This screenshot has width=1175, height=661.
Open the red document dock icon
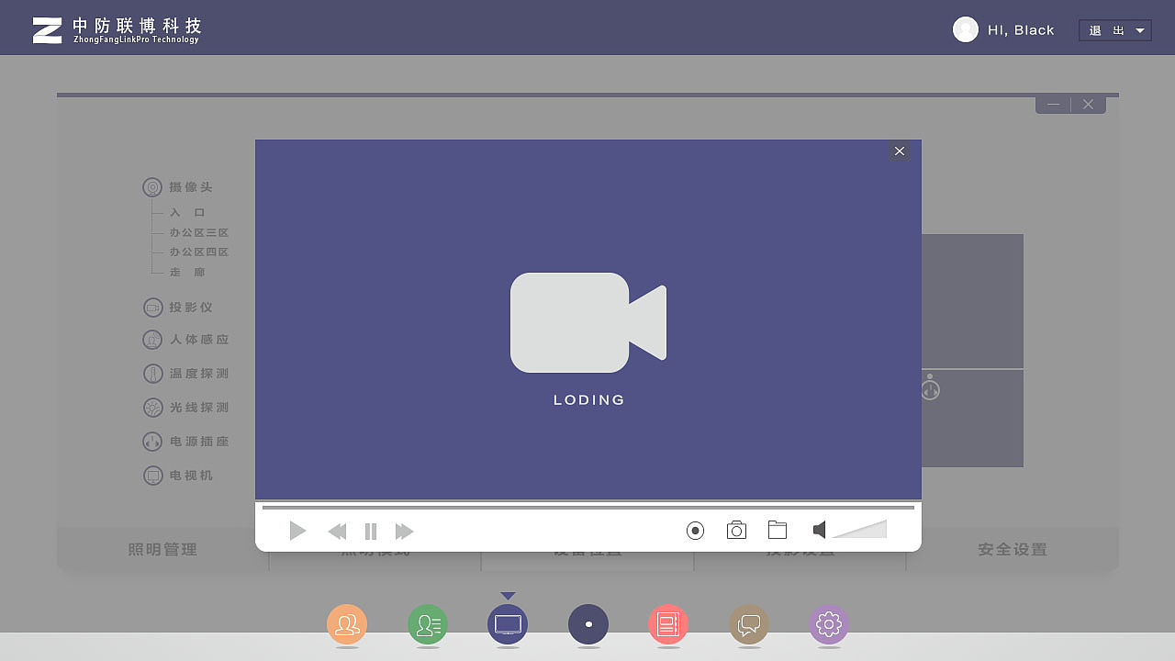point(668,624)
